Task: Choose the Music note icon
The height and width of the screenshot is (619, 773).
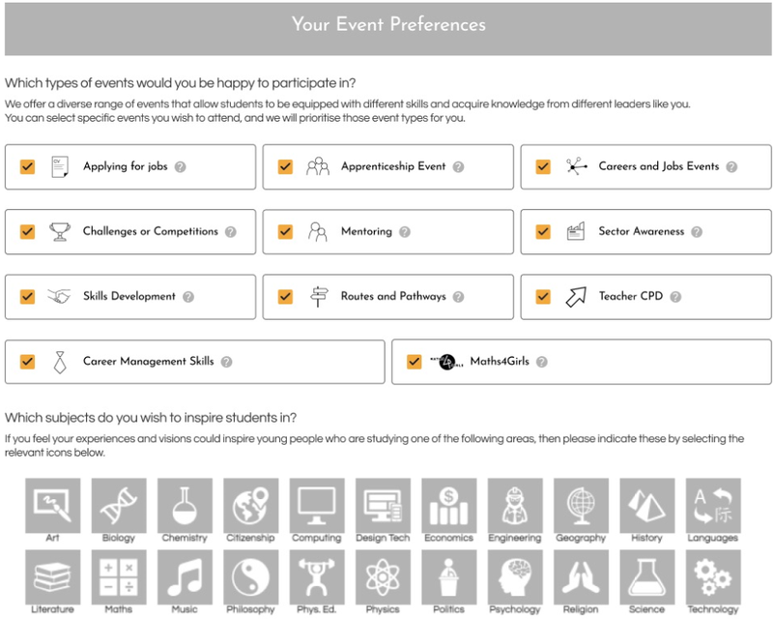Action: coord(185,577)
